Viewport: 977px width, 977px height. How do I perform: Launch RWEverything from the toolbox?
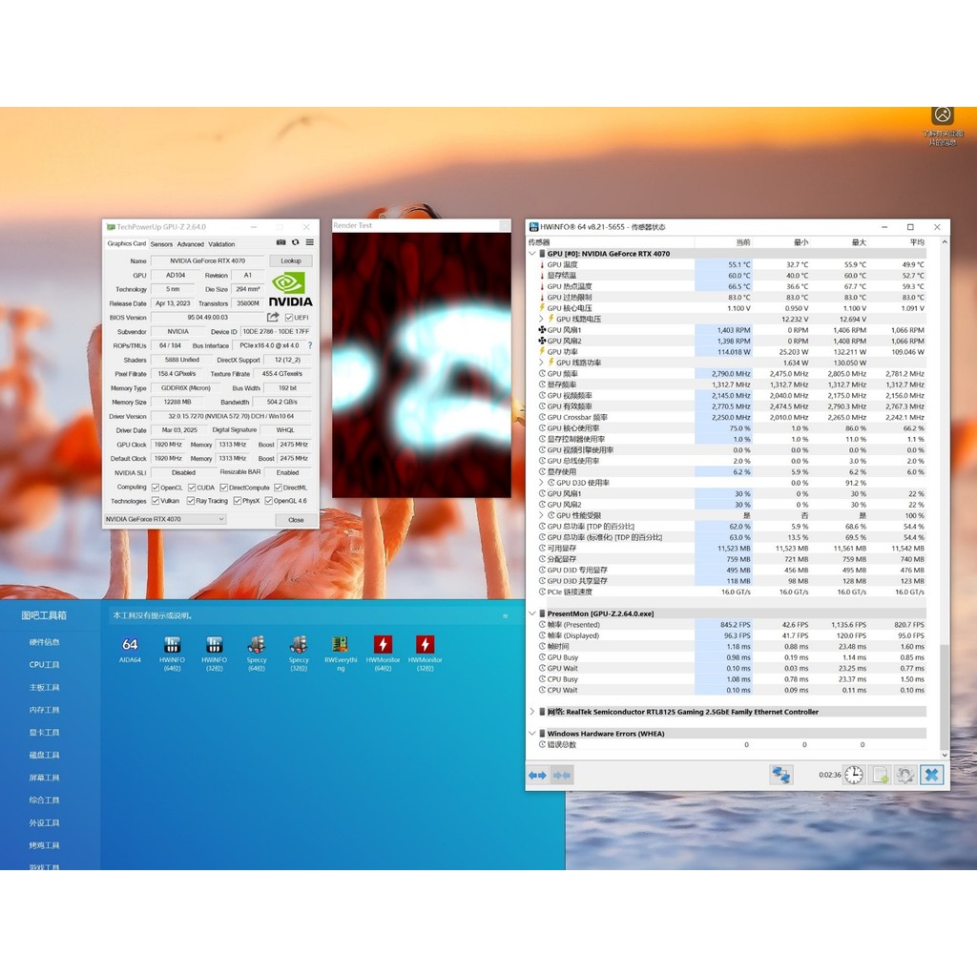341,653
